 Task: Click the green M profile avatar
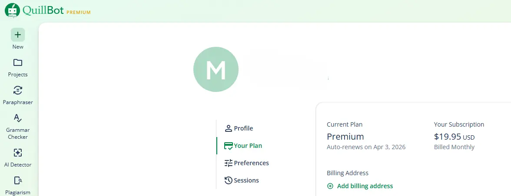[216, 69]
